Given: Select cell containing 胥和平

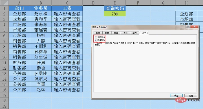Looking at the screenshot, I should [41, 19].
